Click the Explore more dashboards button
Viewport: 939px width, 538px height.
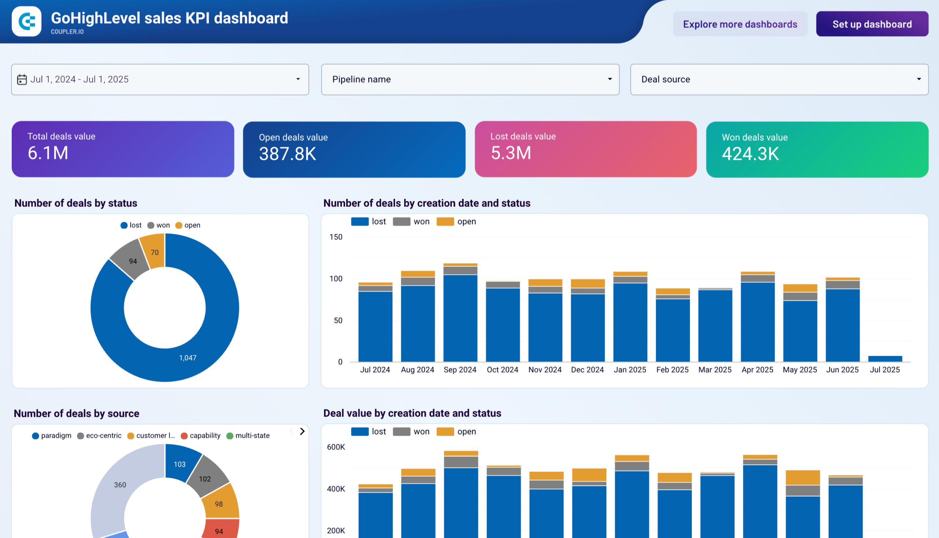(x=740, y=24)
